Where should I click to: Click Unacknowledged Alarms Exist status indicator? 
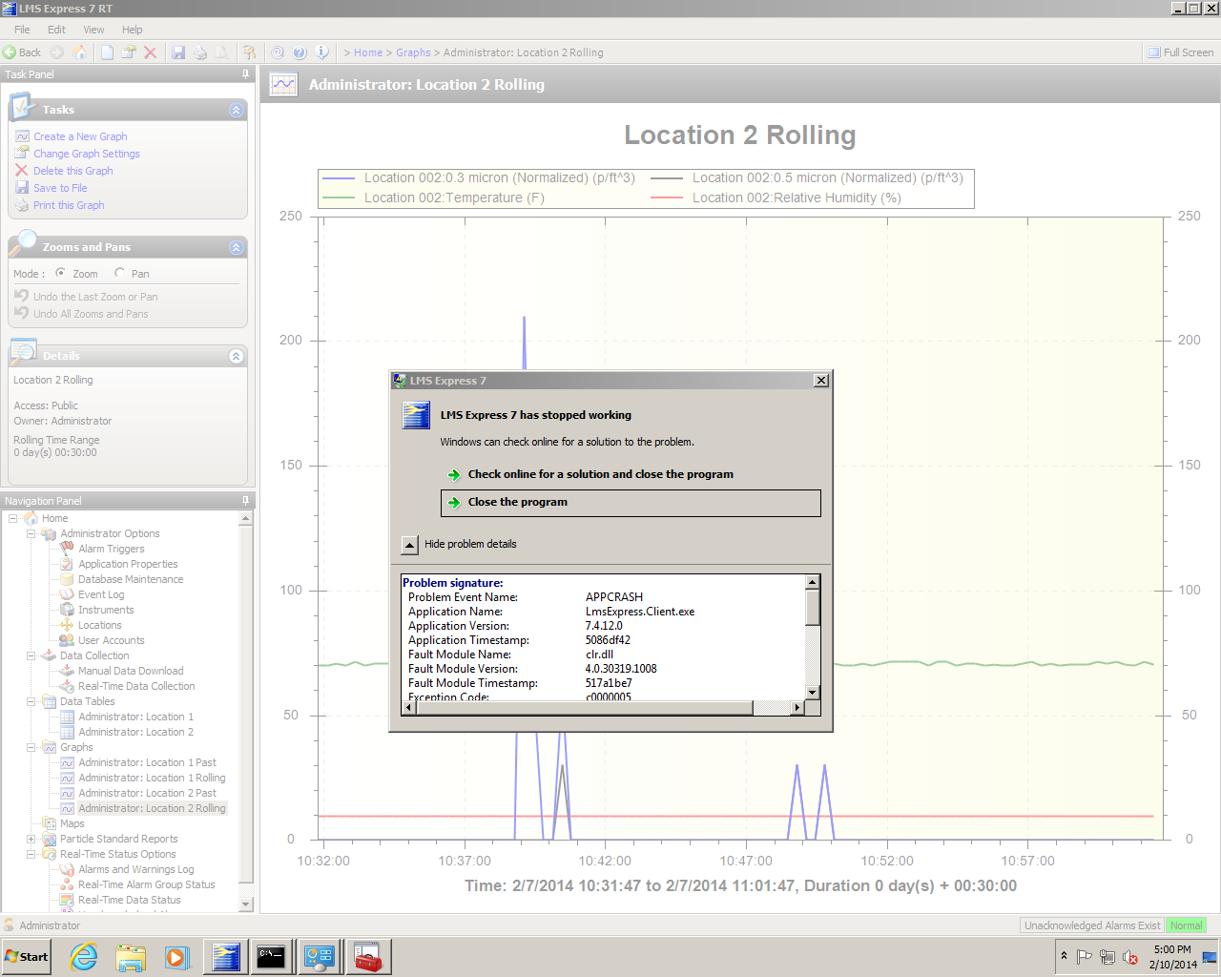pos(1092,925)
